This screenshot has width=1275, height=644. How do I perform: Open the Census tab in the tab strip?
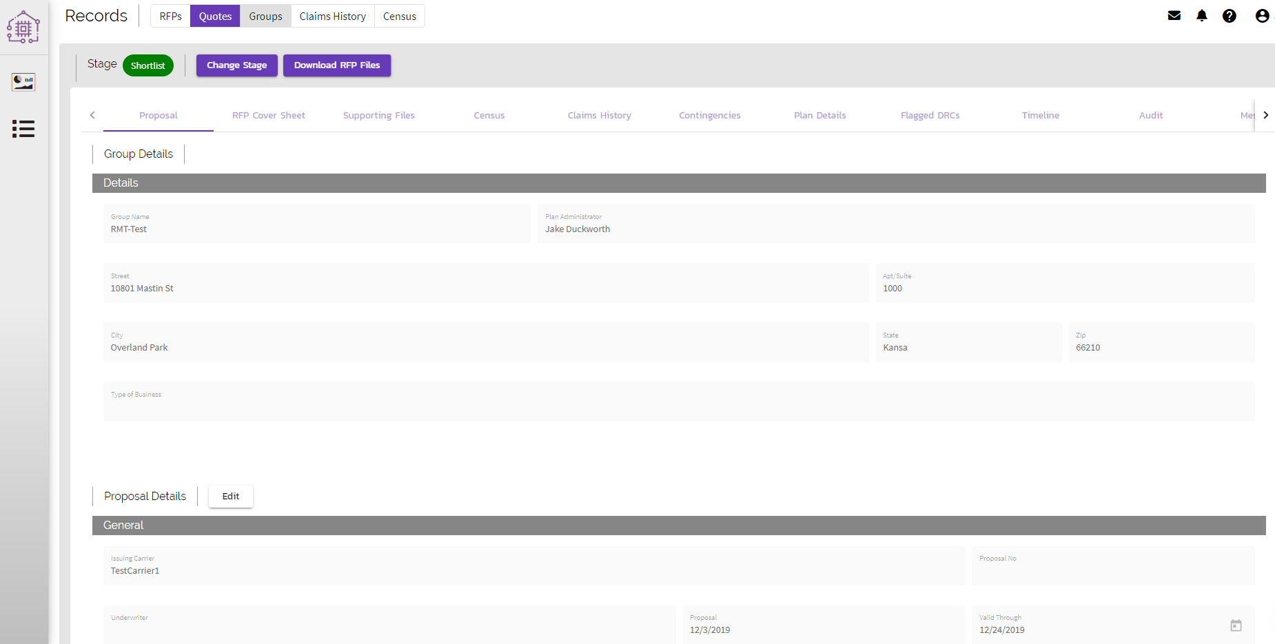[x=489, y=115]
